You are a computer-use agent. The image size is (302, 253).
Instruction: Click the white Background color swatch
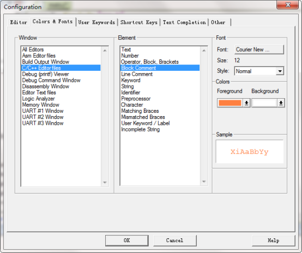[264, 103]
